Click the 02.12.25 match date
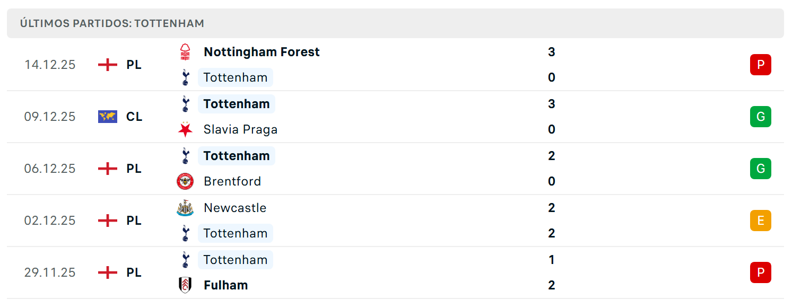 (50, 221)
